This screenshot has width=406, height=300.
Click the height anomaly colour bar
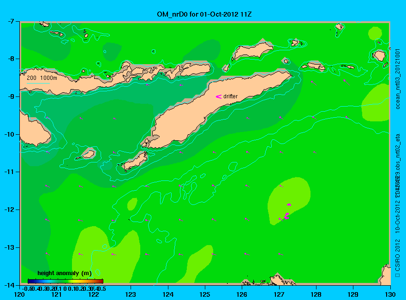coord(66,281)
